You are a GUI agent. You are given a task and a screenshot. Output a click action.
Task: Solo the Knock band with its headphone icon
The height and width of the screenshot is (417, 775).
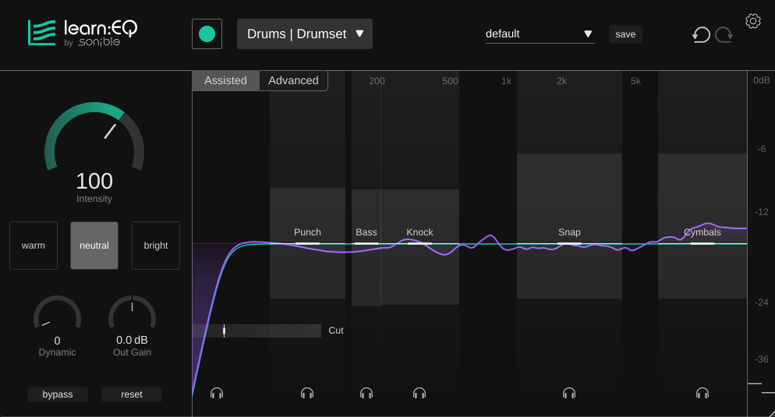pyautogui.click(x=419, y=394)
